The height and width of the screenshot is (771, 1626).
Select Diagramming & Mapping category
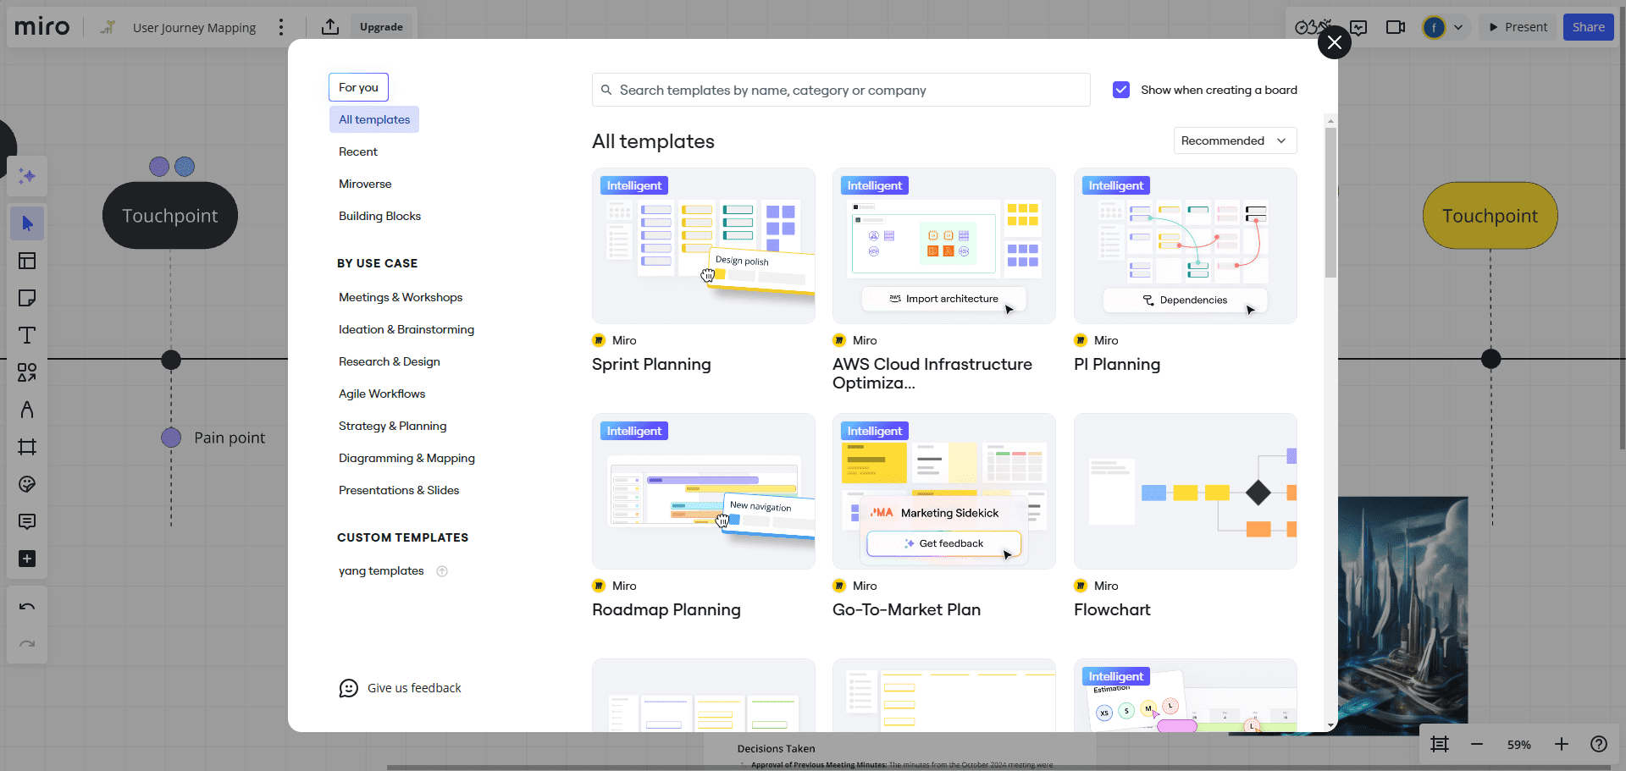click(x=406, y=458)
